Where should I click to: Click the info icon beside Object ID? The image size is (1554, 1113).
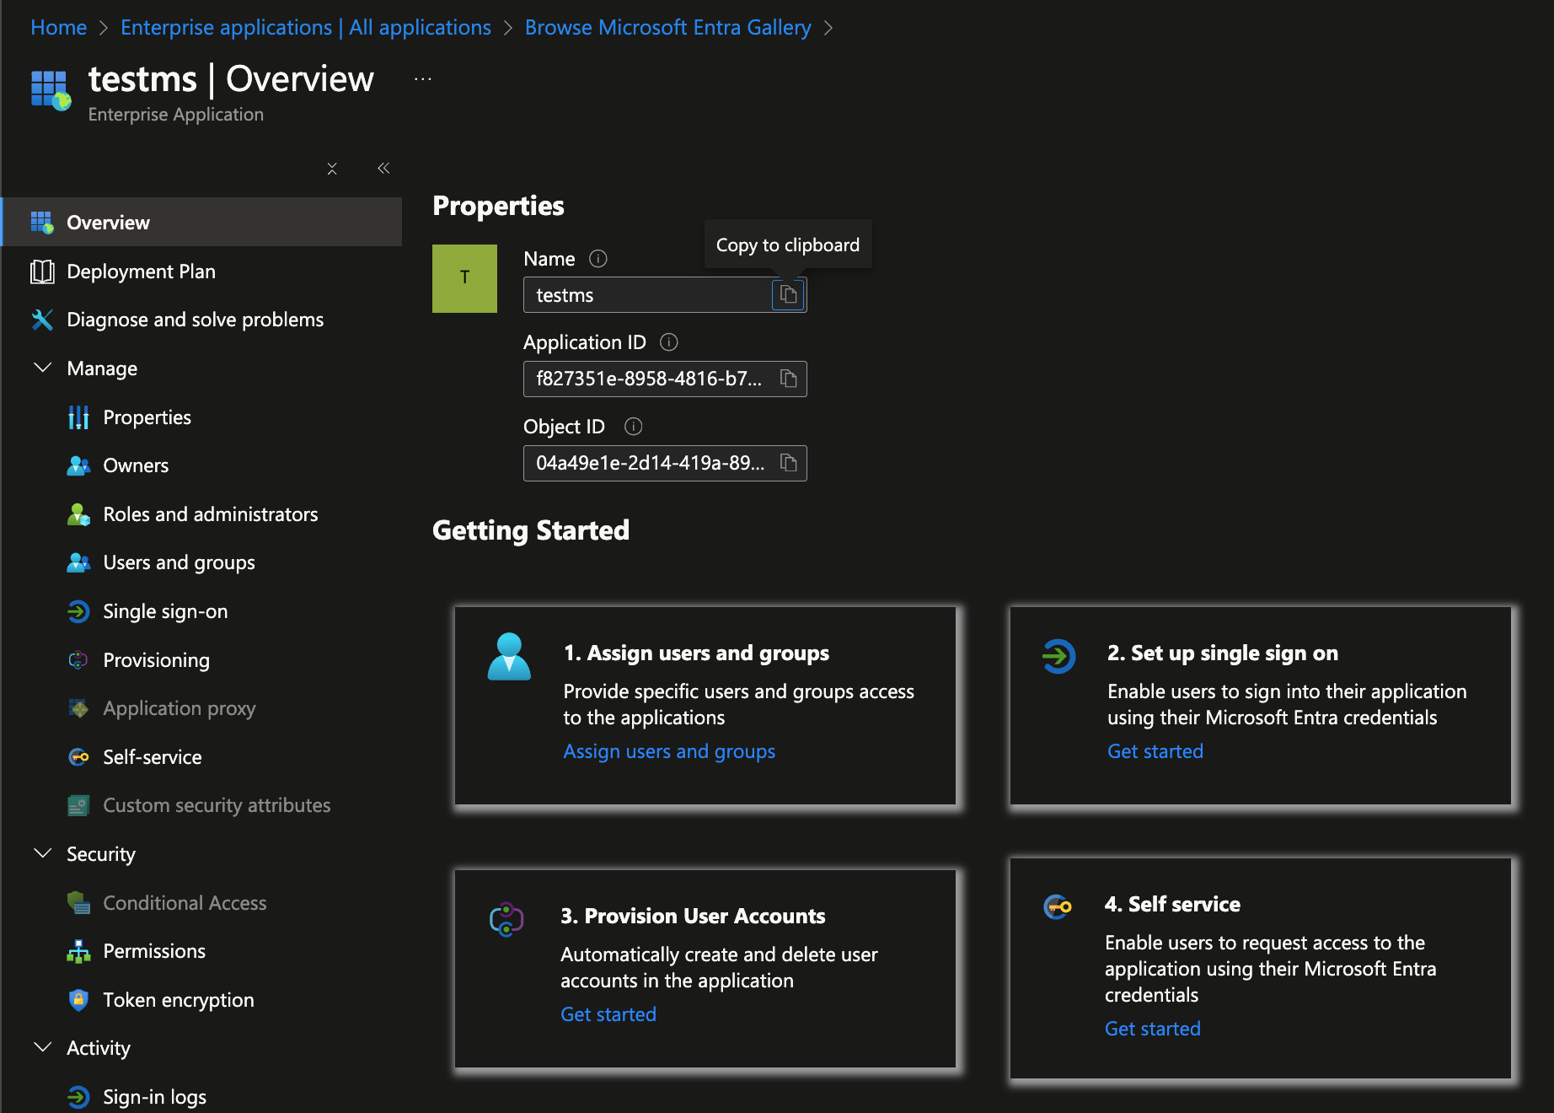coord(633,427)
